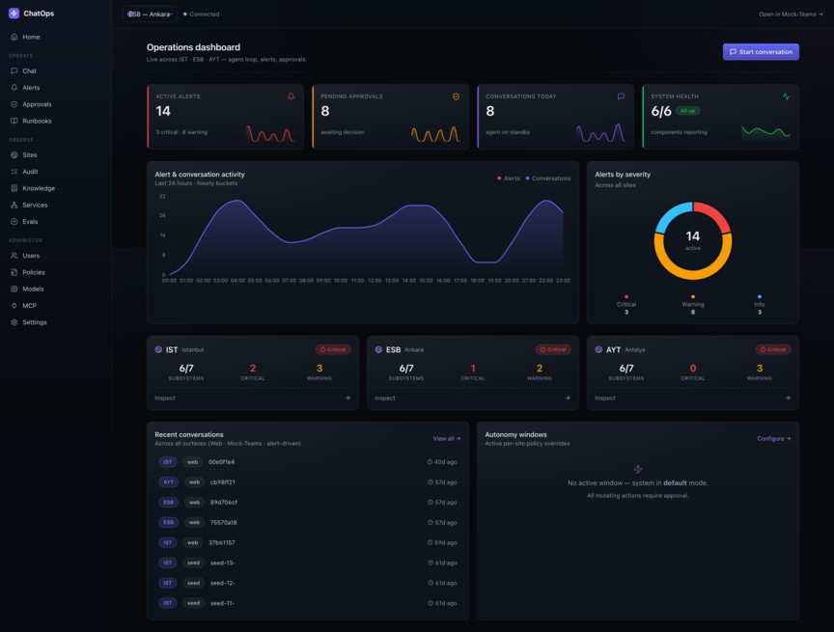The width and height of the screenshot is (834, 632).
Task: Click the Critical badge on ESB card
Action: 553,349
